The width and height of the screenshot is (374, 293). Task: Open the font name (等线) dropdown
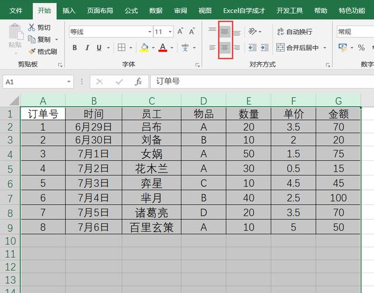click(x=150, y=32)
